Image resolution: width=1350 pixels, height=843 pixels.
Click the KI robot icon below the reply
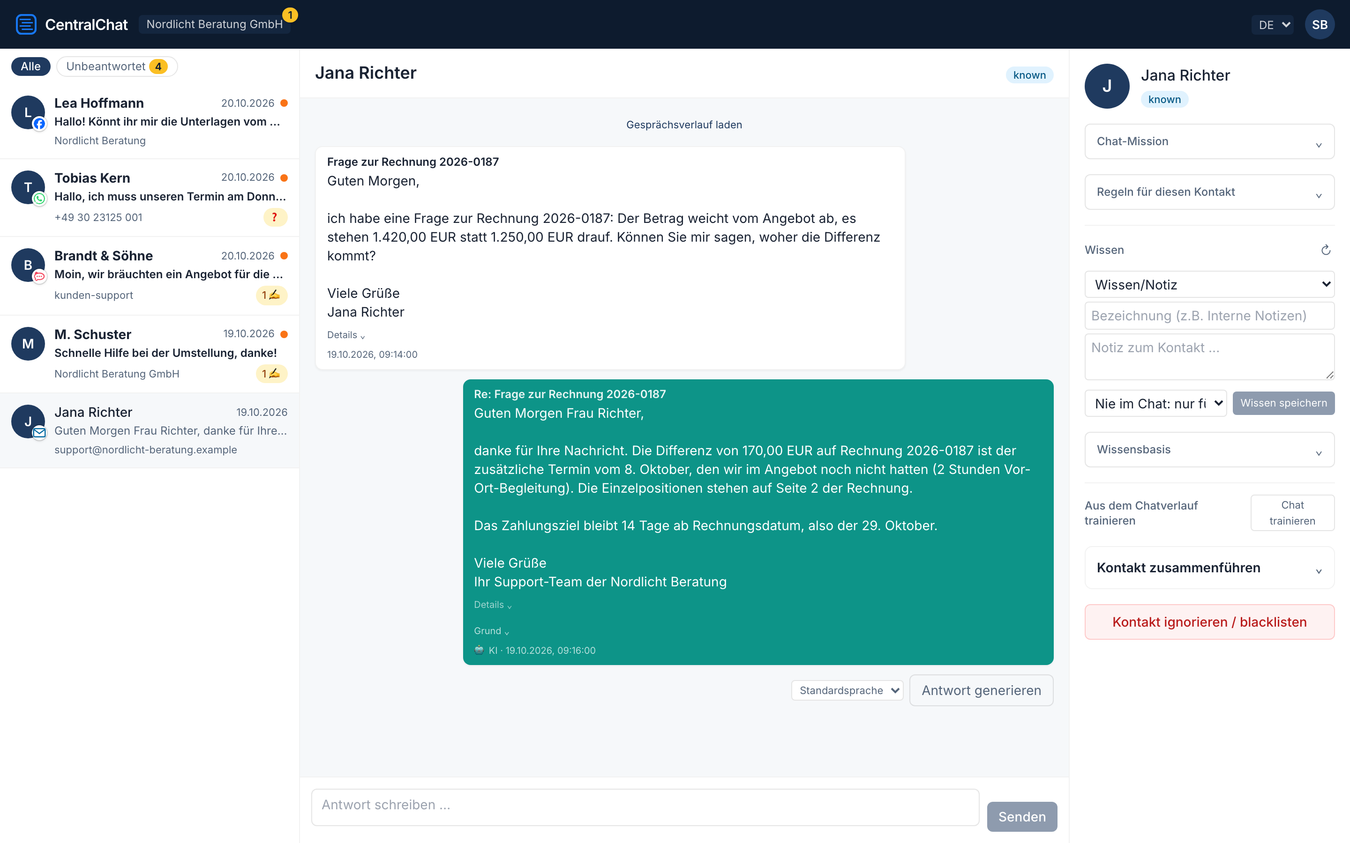(x=479, y=650)
